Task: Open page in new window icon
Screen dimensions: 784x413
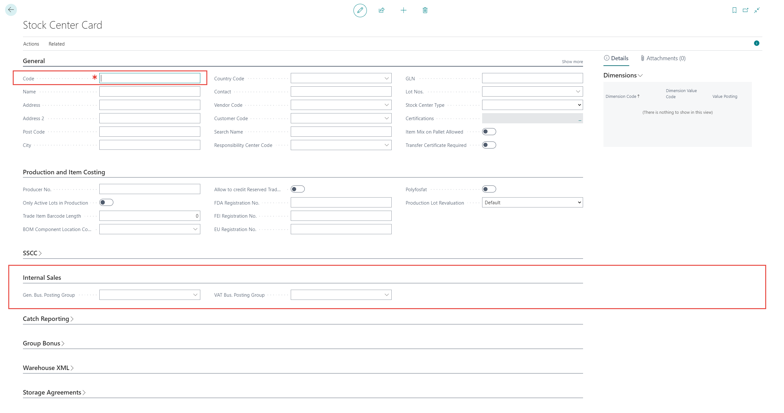Action: pos(745,10)
